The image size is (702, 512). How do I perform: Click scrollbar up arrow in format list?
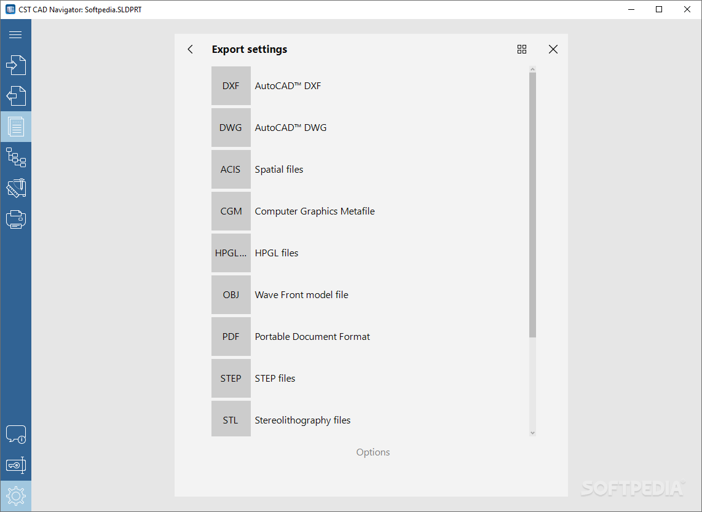(532, 69)
